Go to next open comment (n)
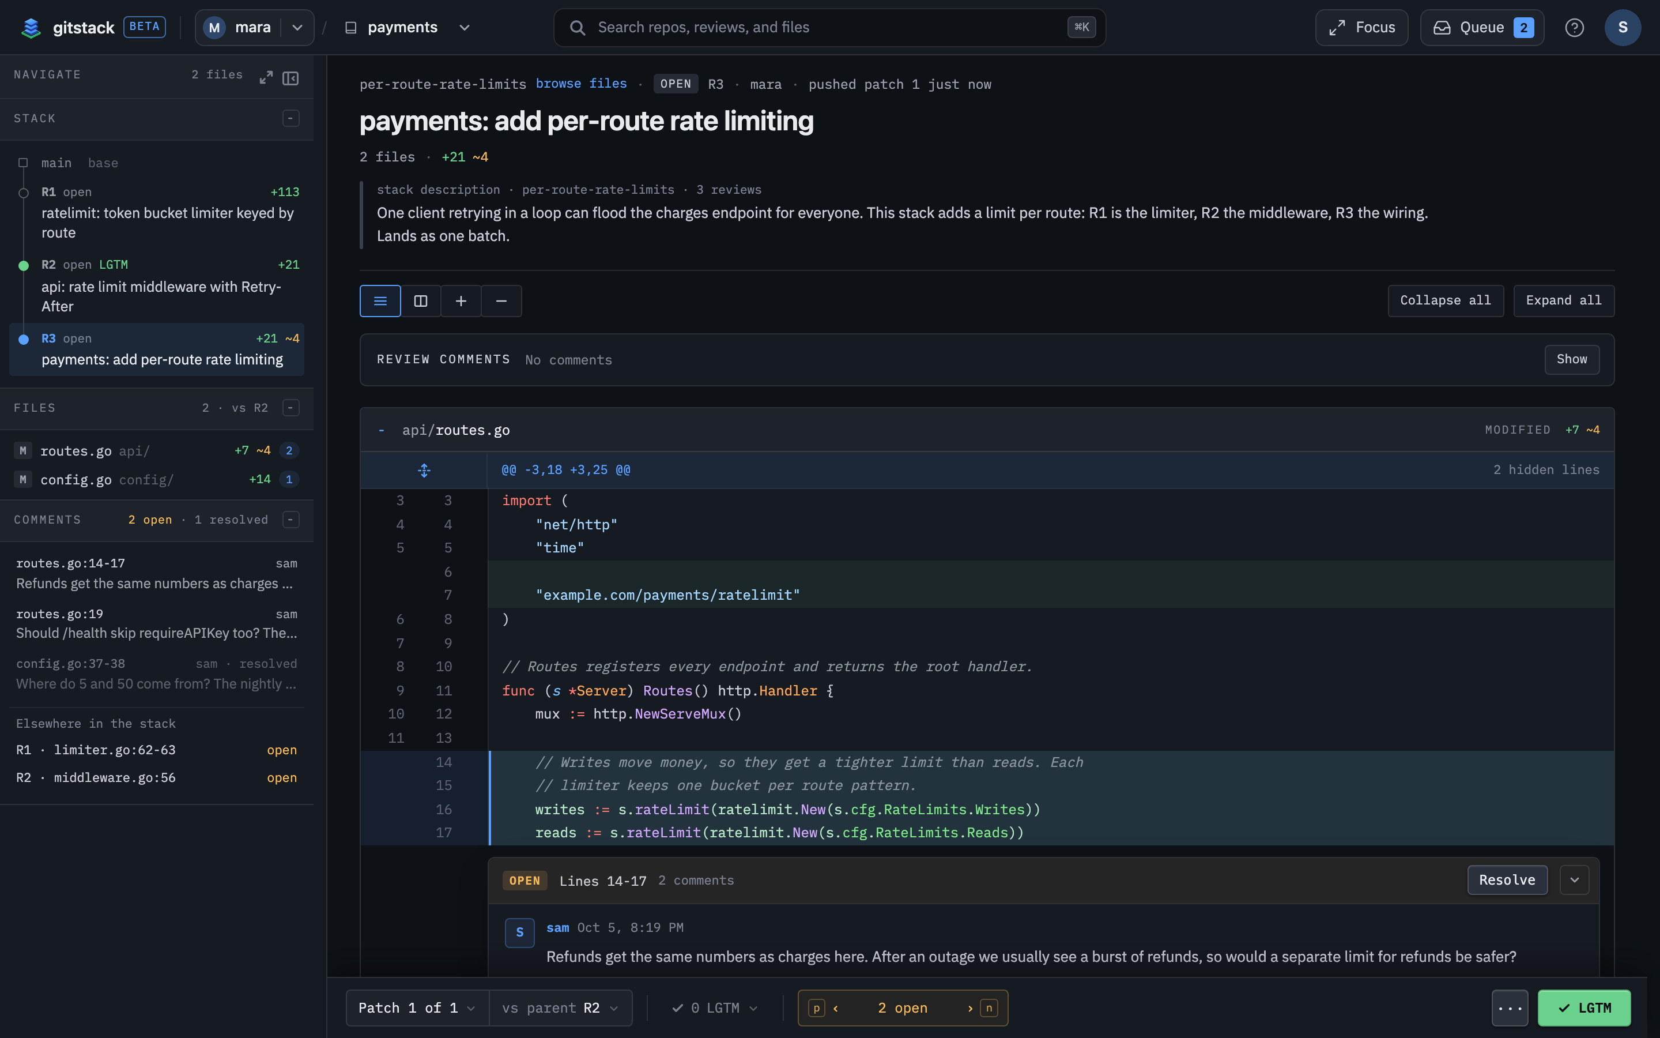Viewport: 1660px width, 1038px height. pyautogui.click(x=982, y=1008)
